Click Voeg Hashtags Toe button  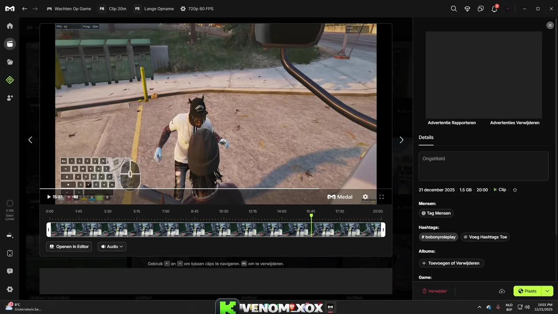pos(485,237)
